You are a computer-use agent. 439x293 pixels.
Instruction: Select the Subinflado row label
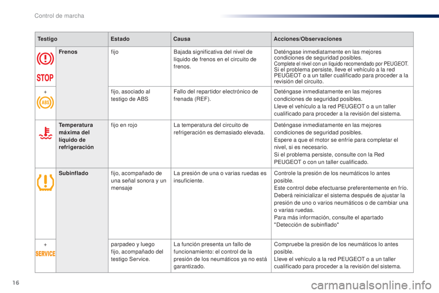(73, 173)
